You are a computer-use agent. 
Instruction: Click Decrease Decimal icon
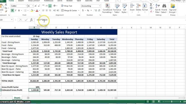click(x=99, y=10)
